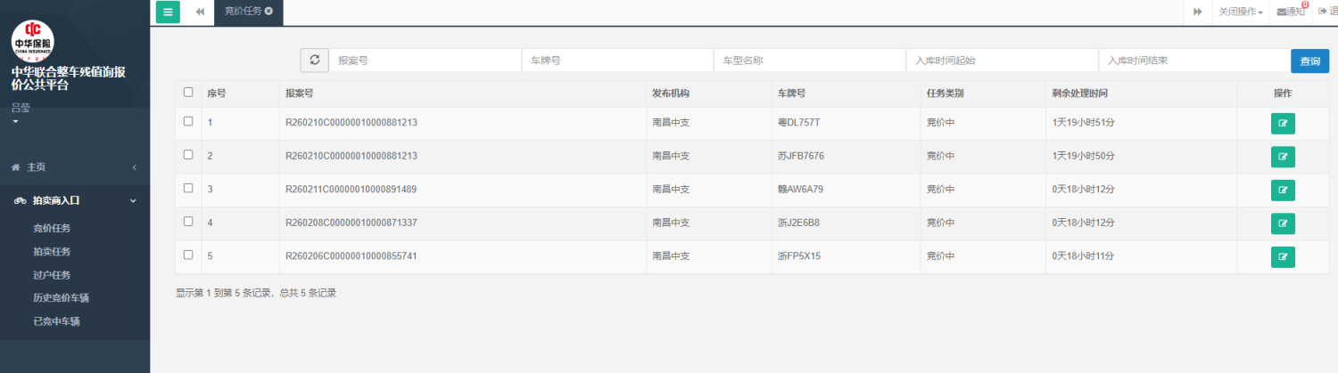Open edit action for plate 赣AW6A79

pos(1283,190)
